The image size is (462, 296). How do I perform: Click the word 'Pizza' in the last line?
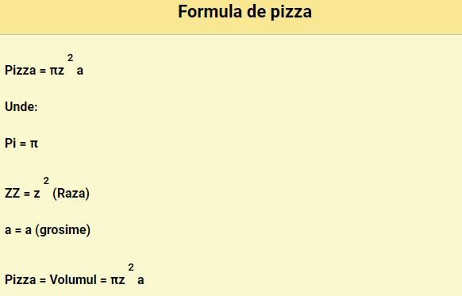(x=21, y=280)
